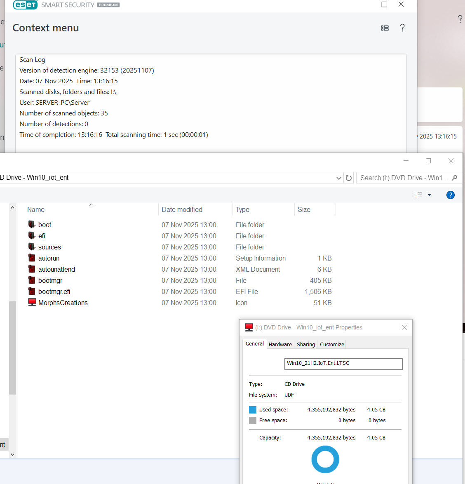Image resolution: width=465 pixels, height=484 pixels.
Task: Close the File Explorer window
Action: click(451, 161)
